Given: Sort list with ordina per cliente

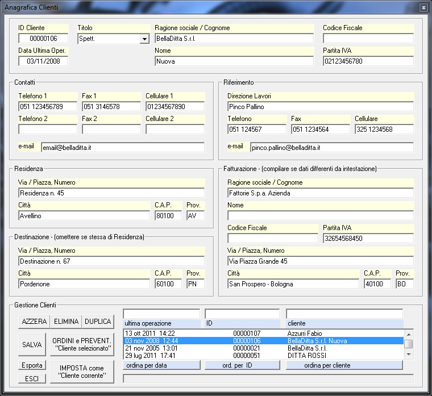Looking at the screenshot, I should (344, 365).
